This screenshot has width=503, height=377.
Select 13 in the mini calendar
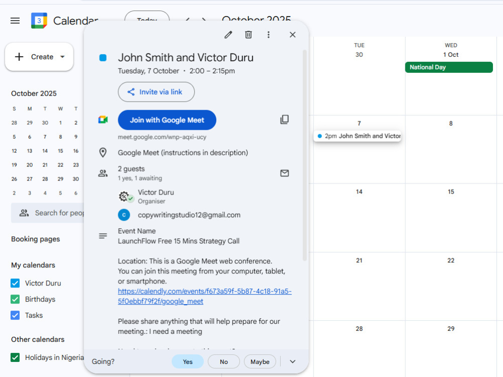[x=30, y=151]
